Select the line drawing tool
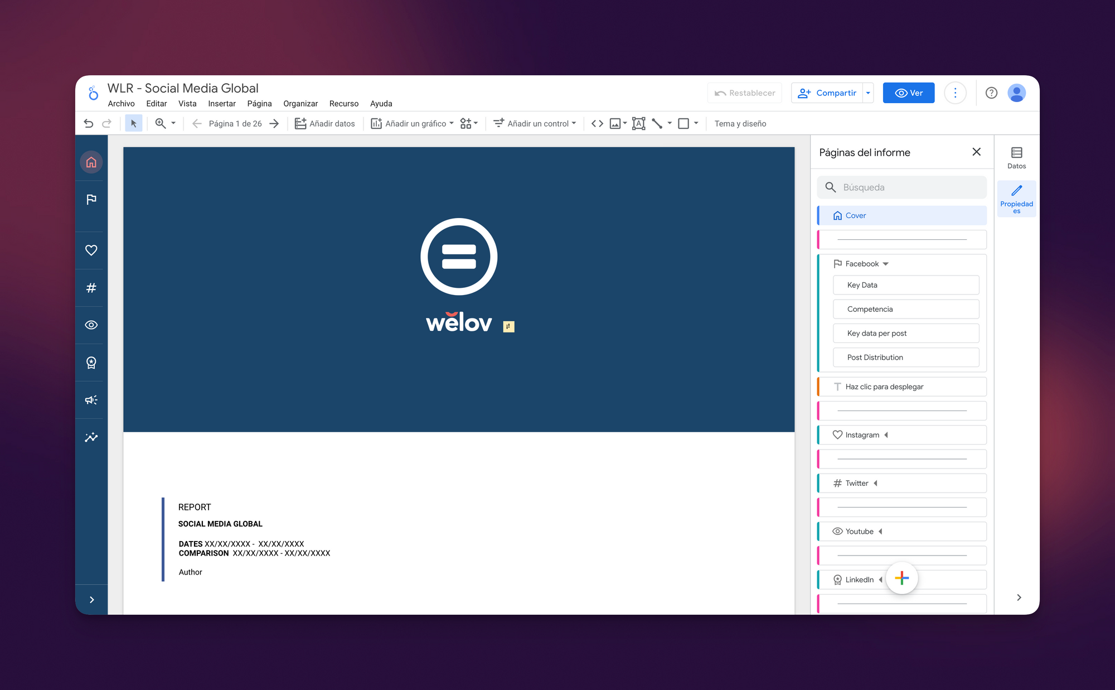Image resolution: width=1115 pixels, height=690 pixels. click(x=657, y=123)
